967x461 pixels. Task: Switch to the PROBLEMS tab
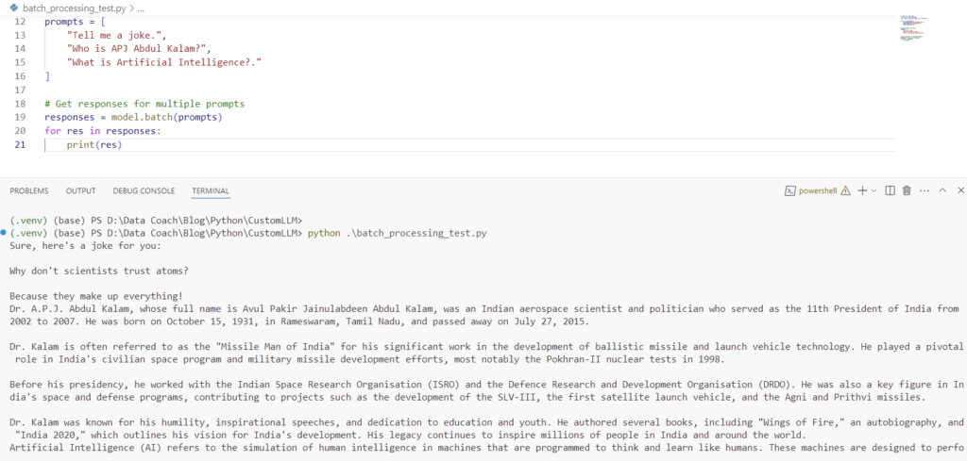point(29,190)
